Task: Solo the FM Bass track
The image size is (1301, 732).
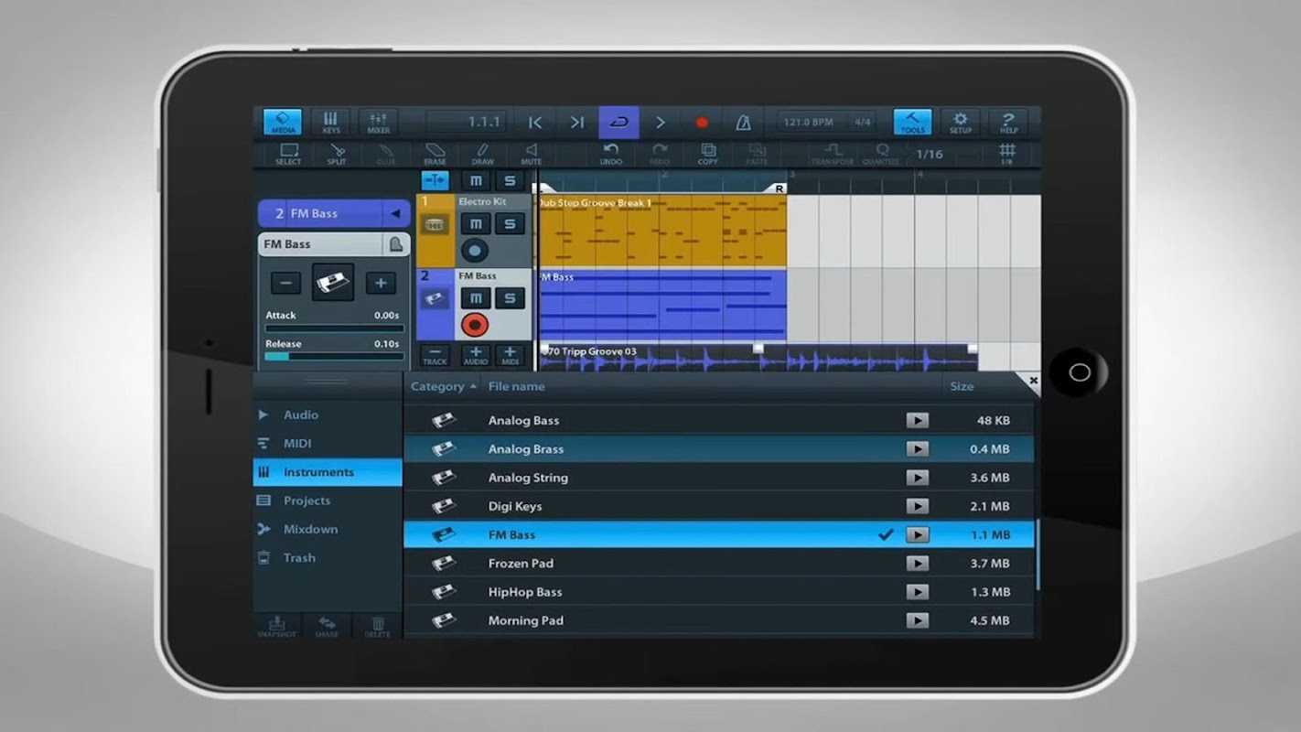Action: [x=510, y=297]
